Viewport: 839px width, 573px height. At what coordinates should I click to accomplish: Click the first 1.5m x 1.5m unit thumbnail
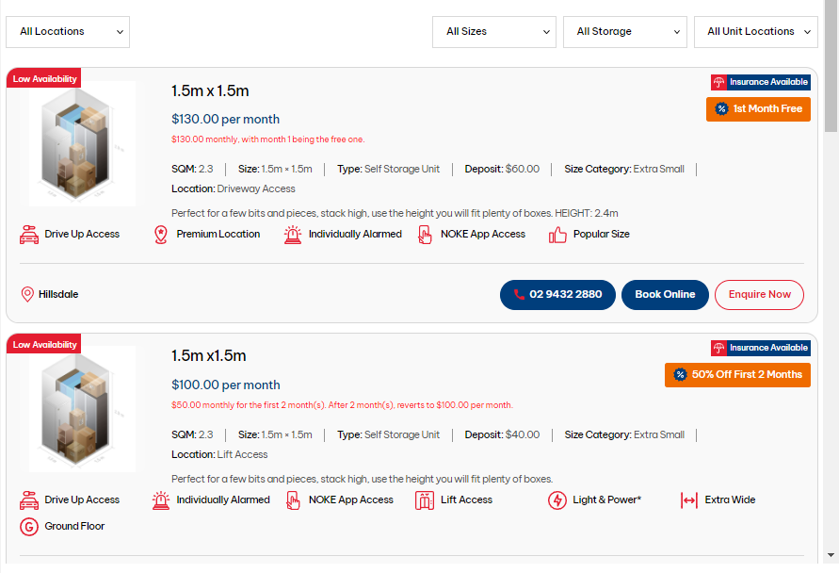(82, 143)
